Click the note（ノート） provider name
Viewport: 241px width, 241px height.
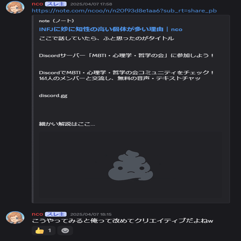(56, 21)
